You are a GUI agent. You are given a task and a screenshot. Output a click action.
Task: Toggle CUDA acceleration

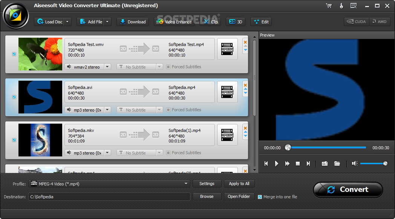357,21
